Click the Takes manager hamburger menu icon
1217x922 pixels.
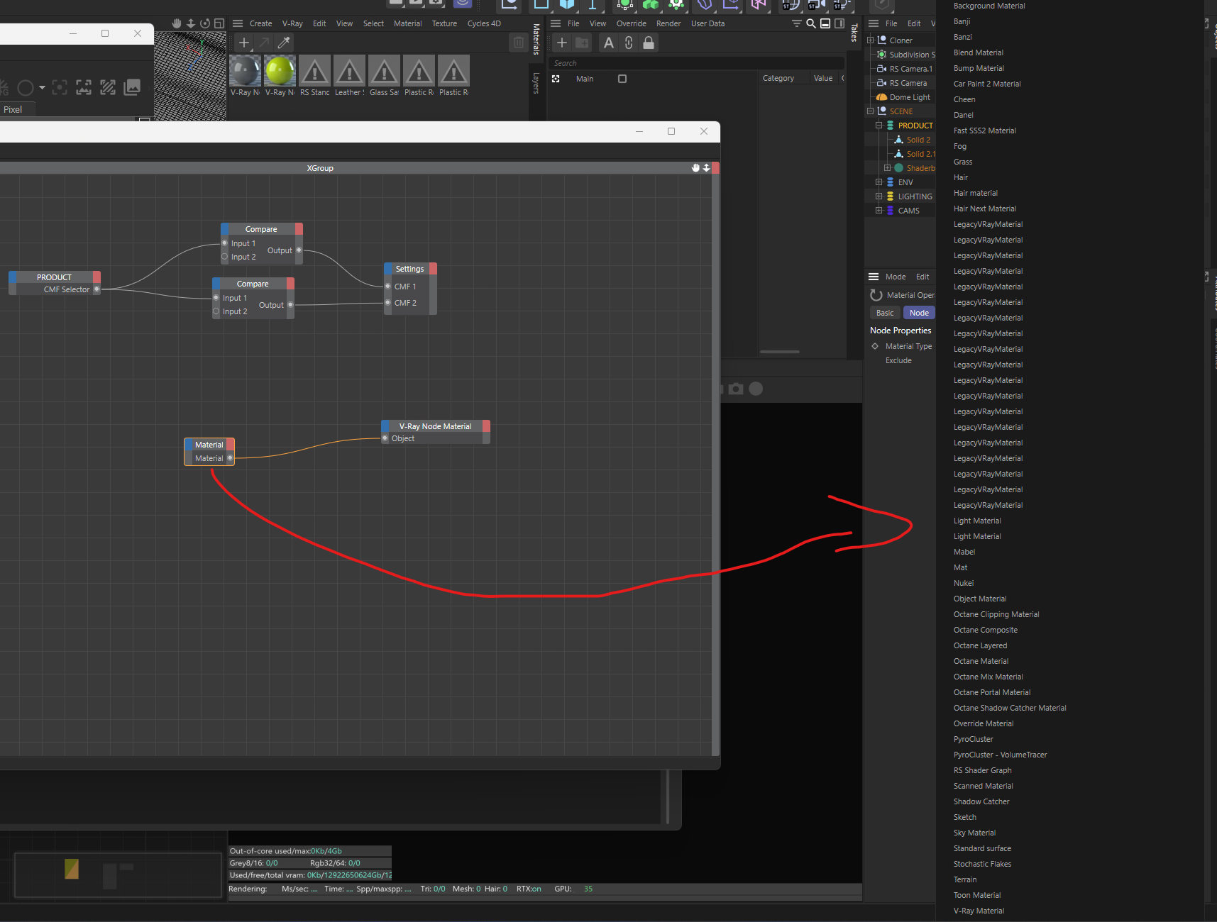pos(556,23)
